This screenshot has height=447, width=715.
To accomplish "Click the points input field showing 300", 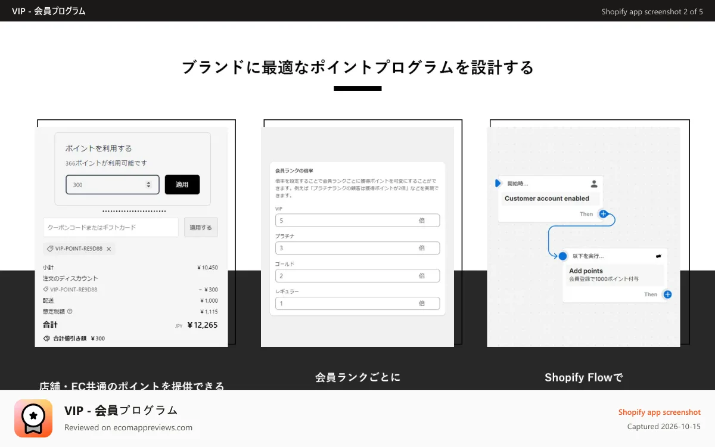I will pyautogui.click(x=113, y=185).
